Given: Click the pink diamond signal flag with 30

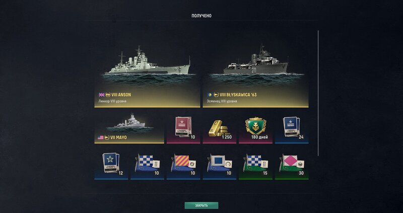Looking at the screenshot, I should 292,163.
